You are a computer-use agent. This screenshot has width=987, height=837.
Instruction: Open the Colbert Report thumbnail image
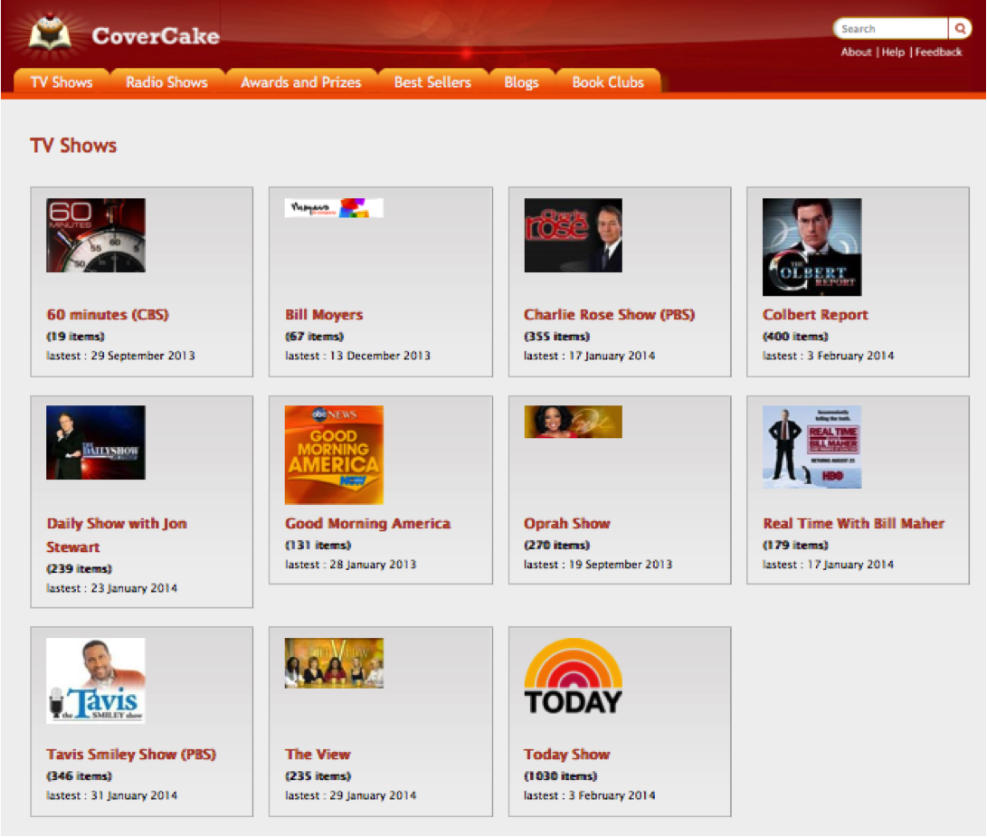(x=811, y=247)
